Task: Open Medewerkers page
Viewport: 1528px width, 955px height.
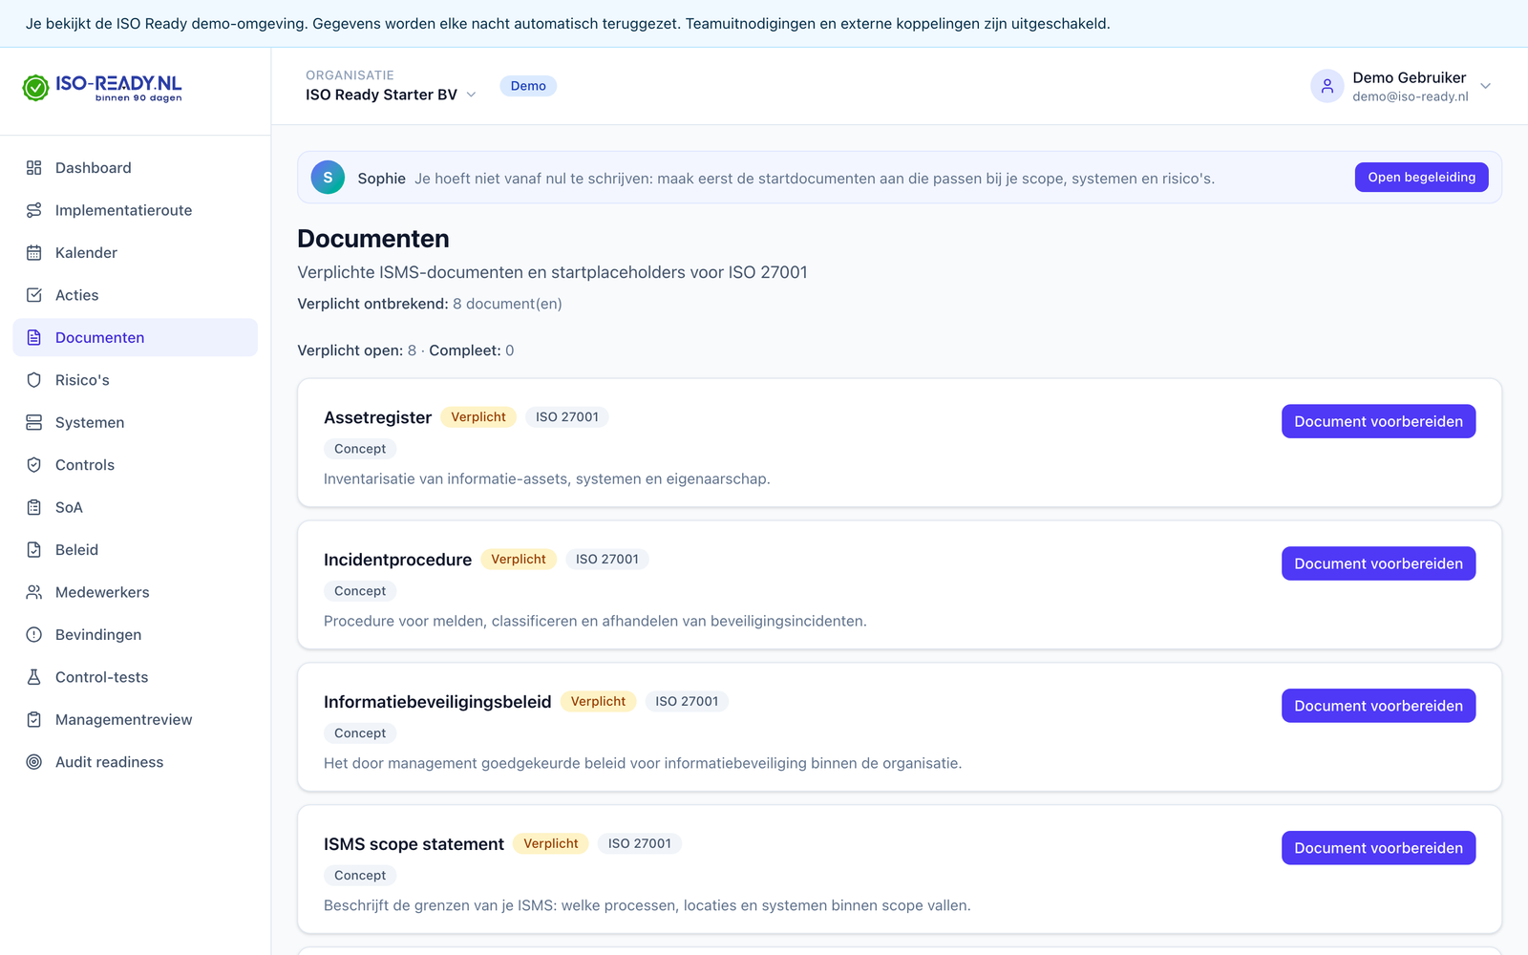Action: click(x=135, y=592)
